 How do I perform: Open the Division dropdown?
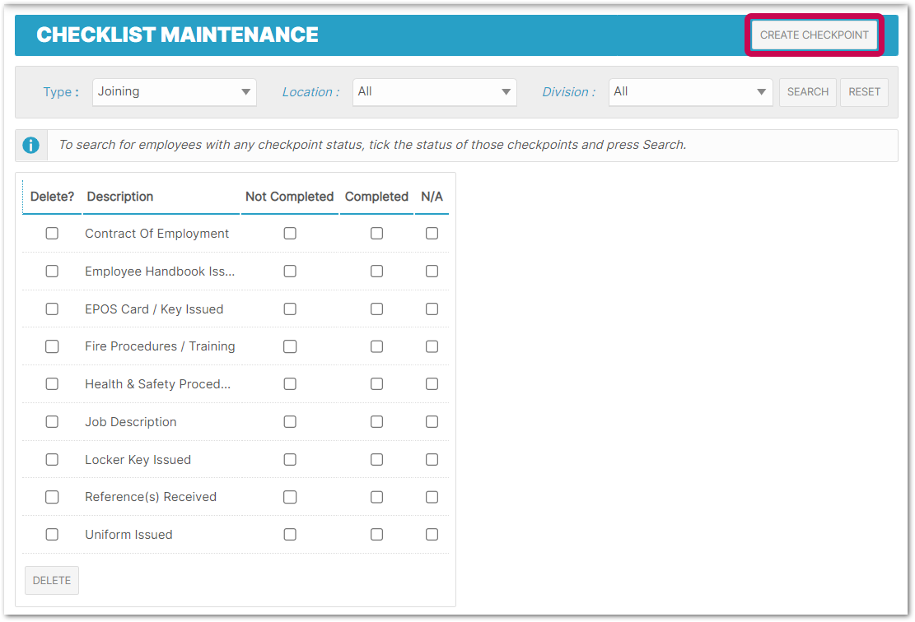(x=690, y=92)
